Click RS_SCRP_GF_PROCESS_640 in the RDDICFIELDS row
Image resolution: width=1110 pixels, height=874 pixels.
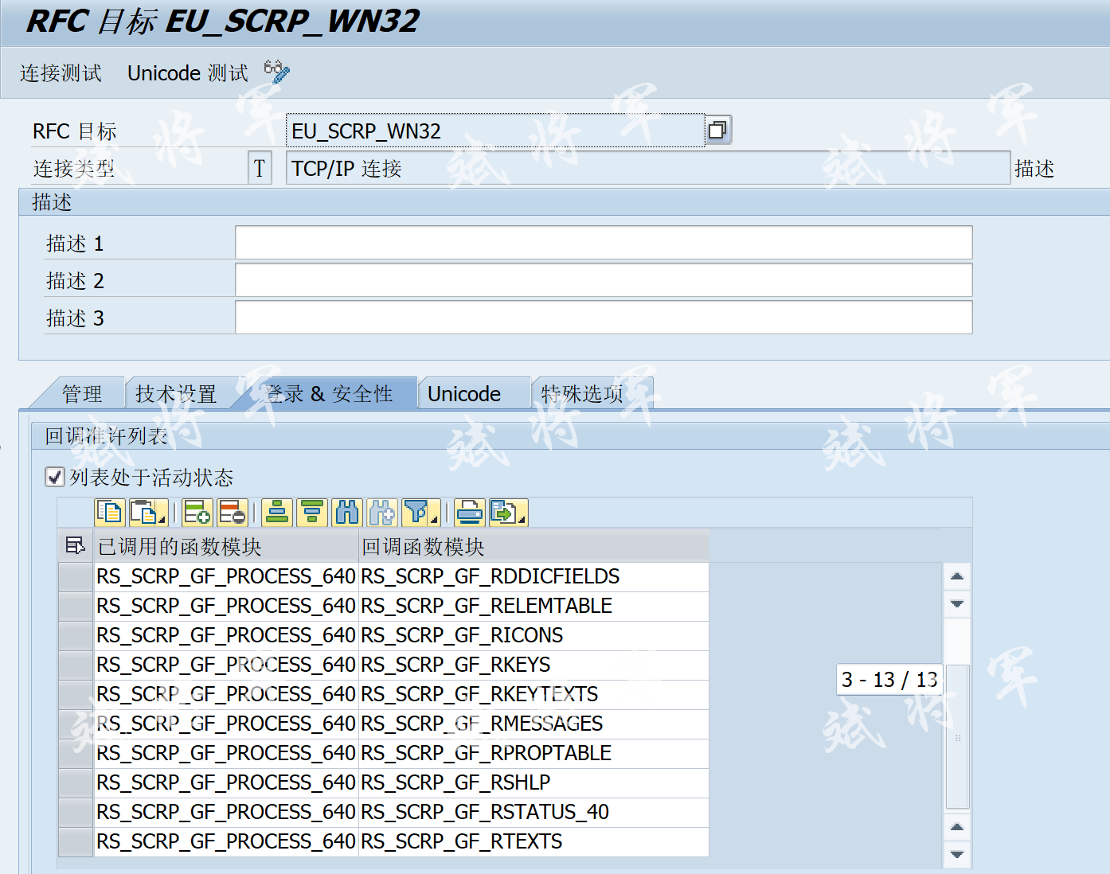point(226,576)
